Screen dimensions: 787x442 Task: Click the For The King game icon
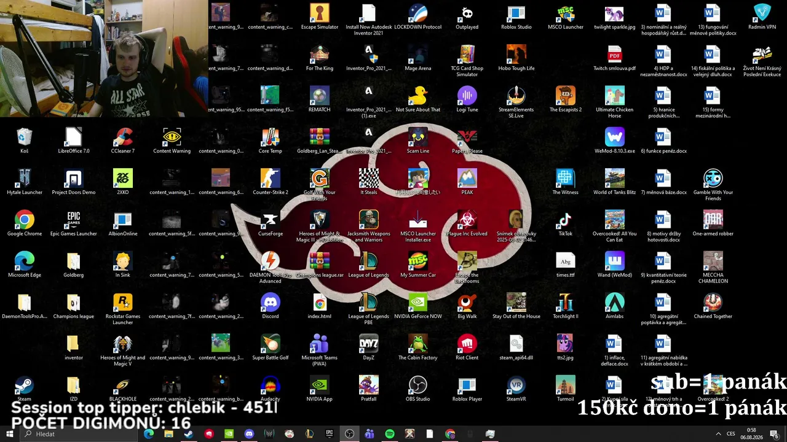pos(320,55)
